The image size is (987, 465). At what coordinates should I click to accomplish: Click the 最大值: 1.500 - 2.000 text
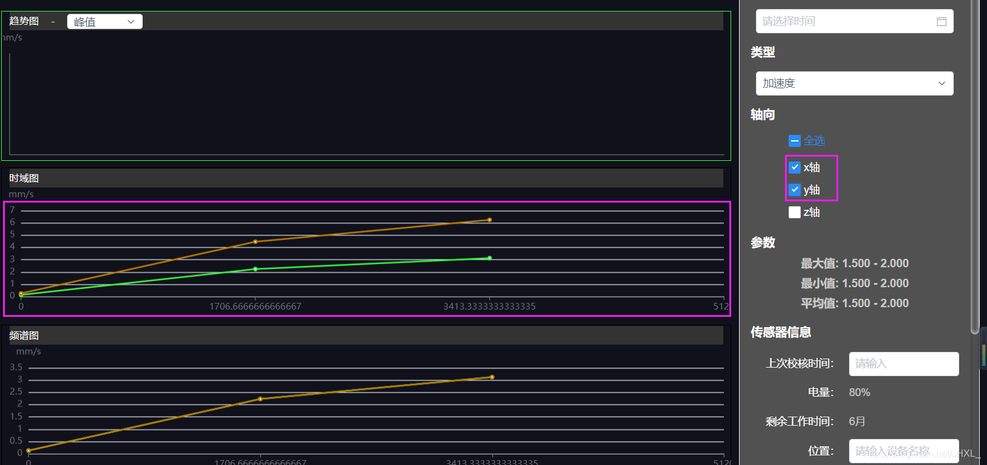click(855, 264)
